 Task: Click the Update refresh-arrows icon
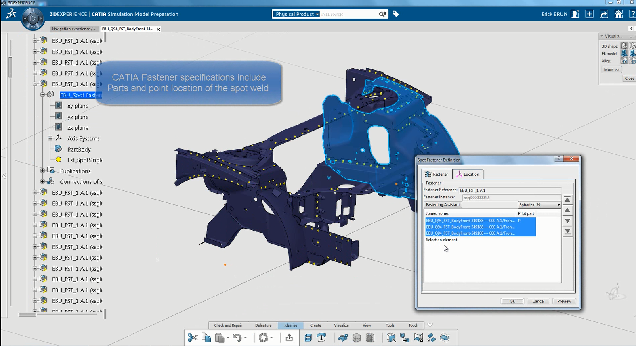(263, 338)
